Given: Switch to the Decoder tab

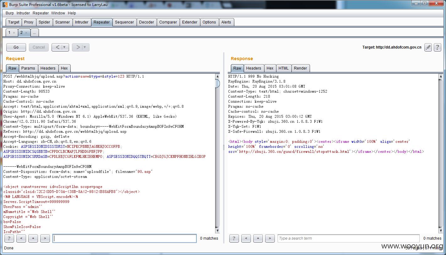Looking at the screenshot, I should pyautogui.click(x=147, y=22).
